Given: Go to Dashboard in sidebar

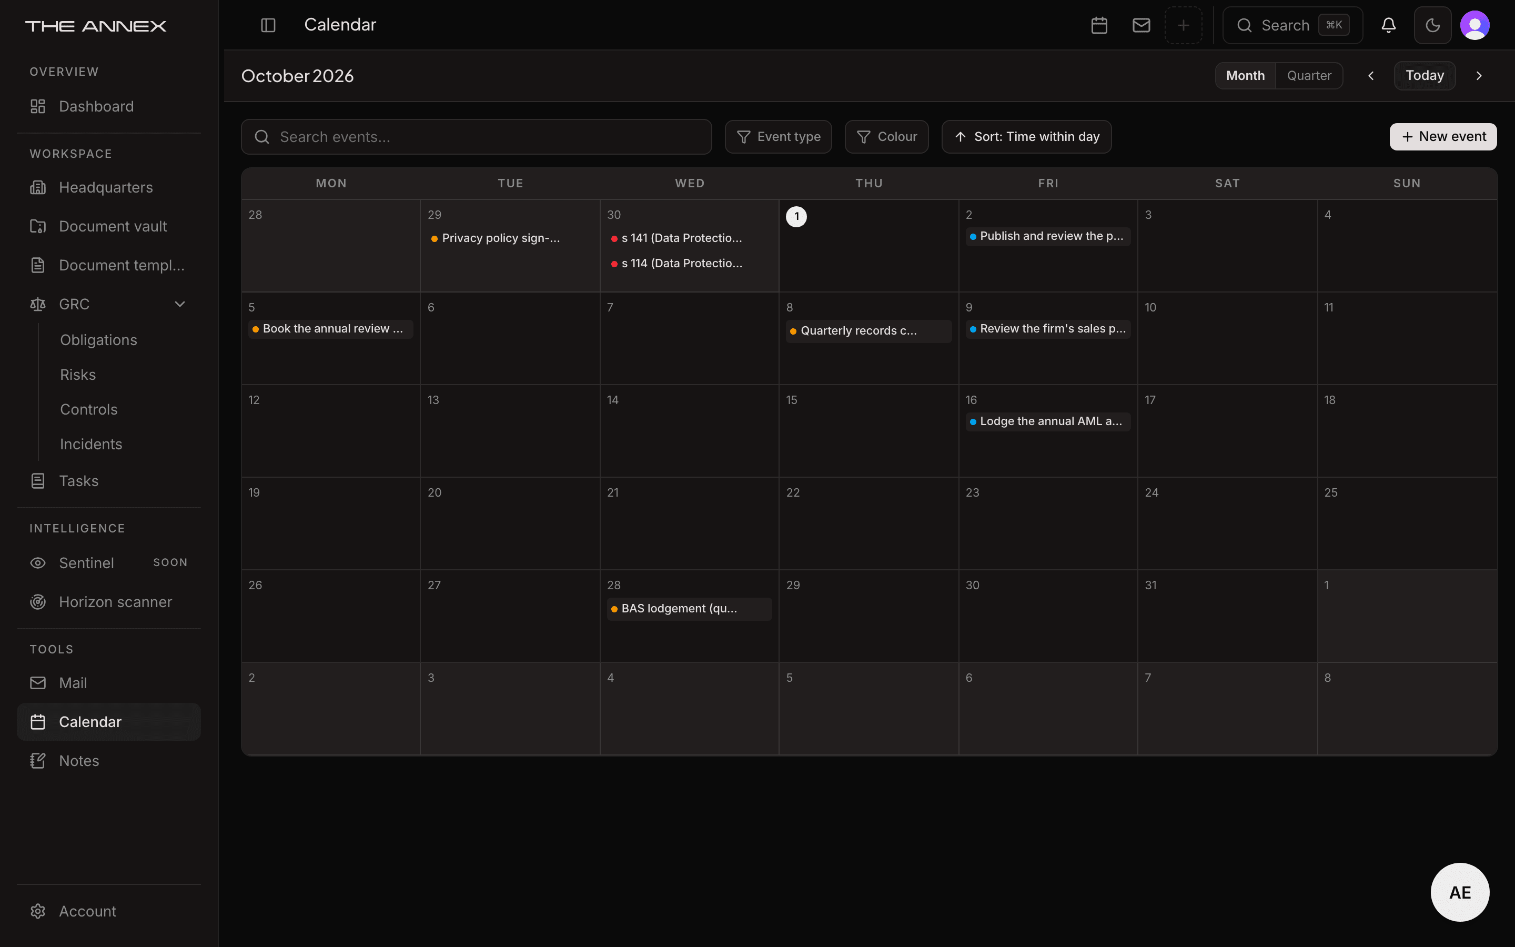Looking at the screenshot, I should point(108,106).
